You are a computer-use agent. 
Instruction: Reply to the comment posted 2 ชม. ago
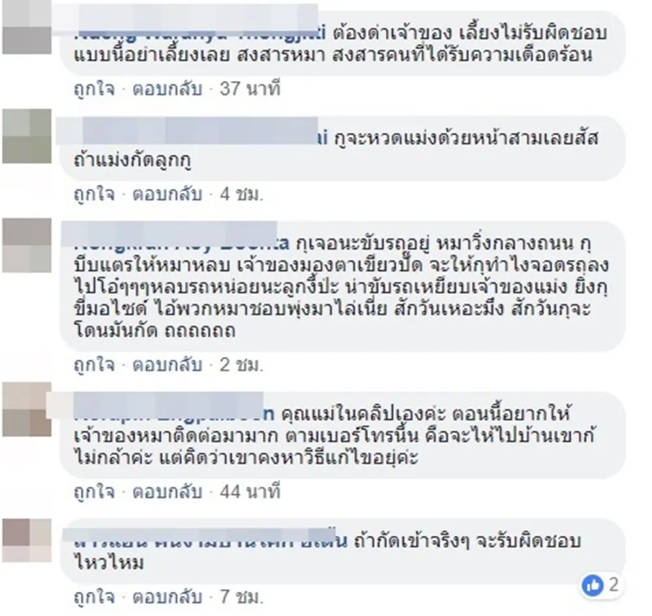click(x=167, y=364)
